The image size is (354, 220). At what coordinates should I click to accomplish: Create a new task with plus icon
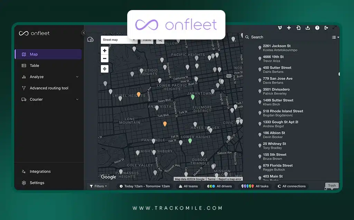(289, 28)
